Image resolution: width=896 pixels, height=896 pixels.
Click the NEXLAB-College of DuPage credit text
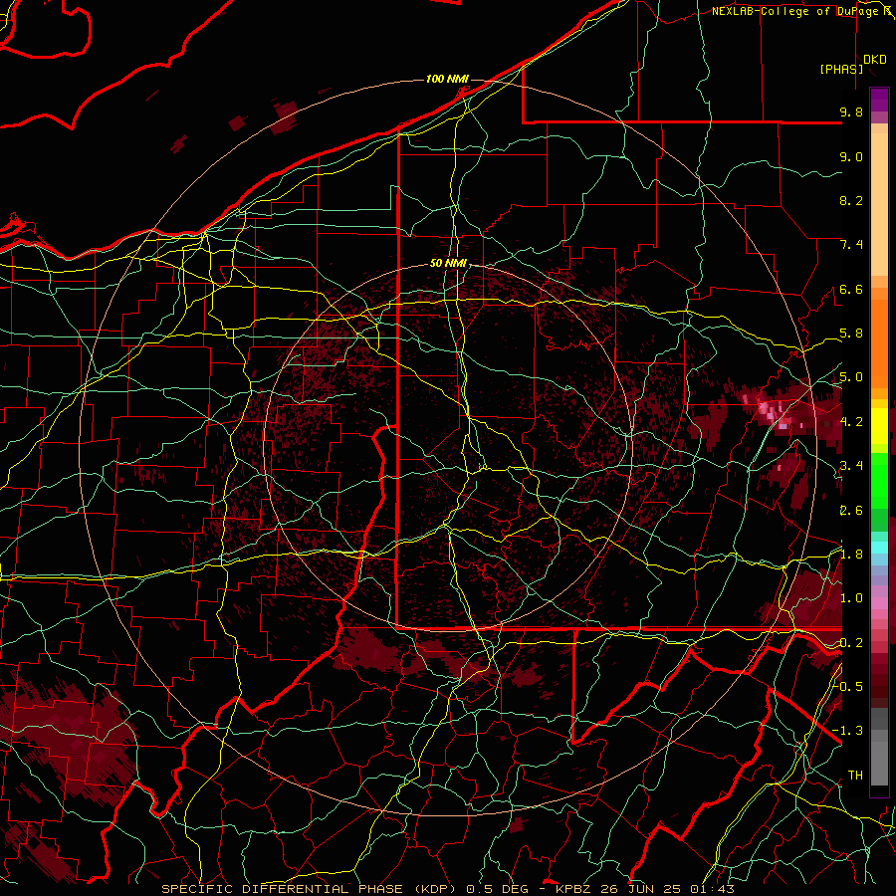(x=800, y=11)
